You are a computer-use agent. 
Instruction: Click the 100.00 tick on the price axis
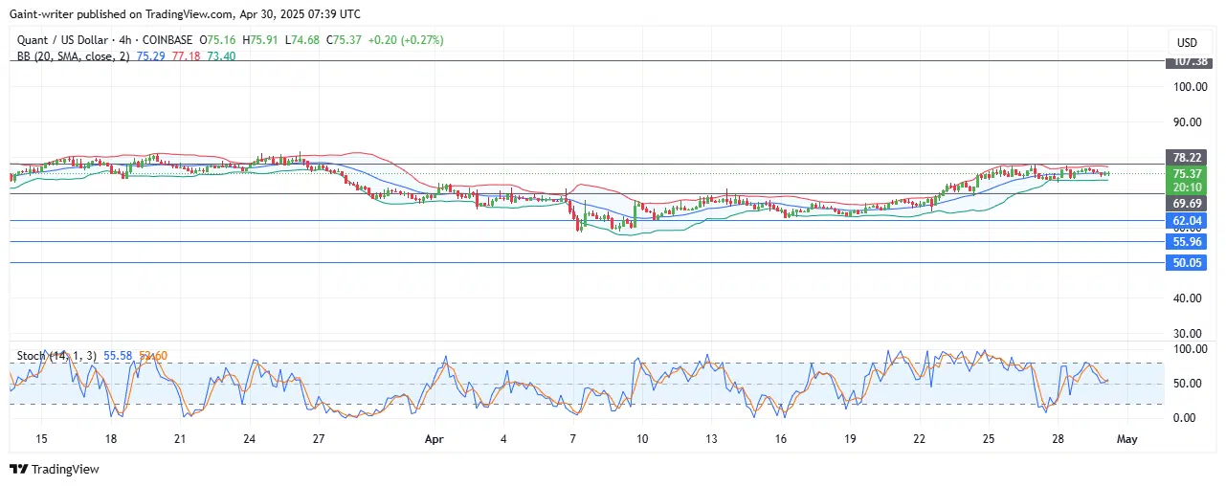(1188, 87)
